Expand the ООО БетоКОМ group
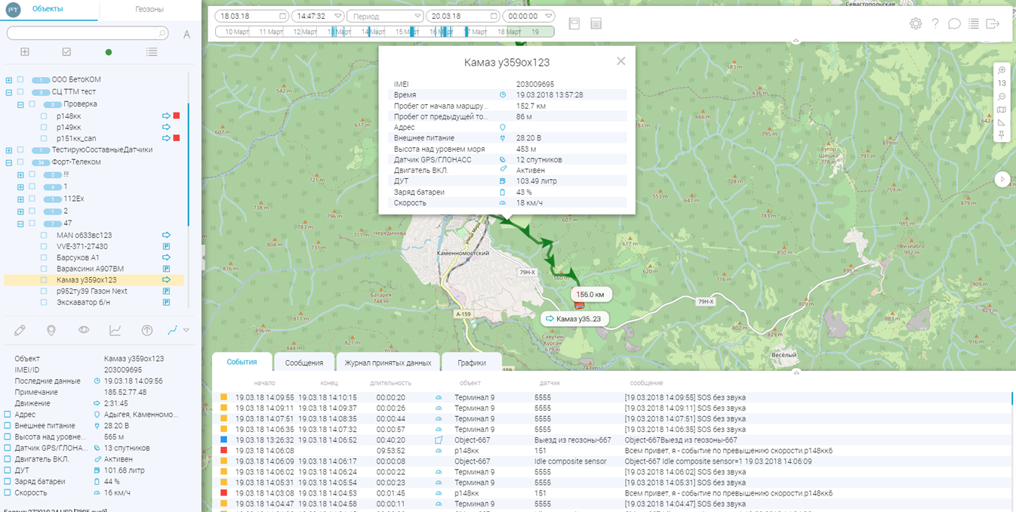The image size is (1016, 512). click(9, 80)
